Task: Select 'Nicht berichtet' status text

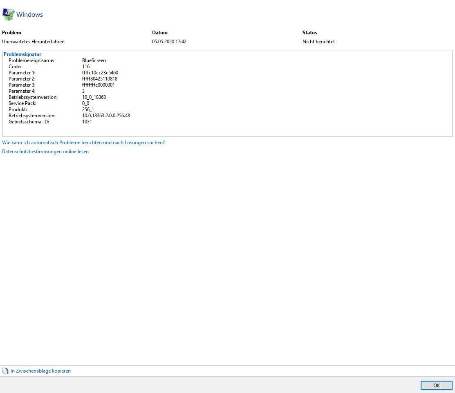Action: pyautogui.click(x=318, y=42)
